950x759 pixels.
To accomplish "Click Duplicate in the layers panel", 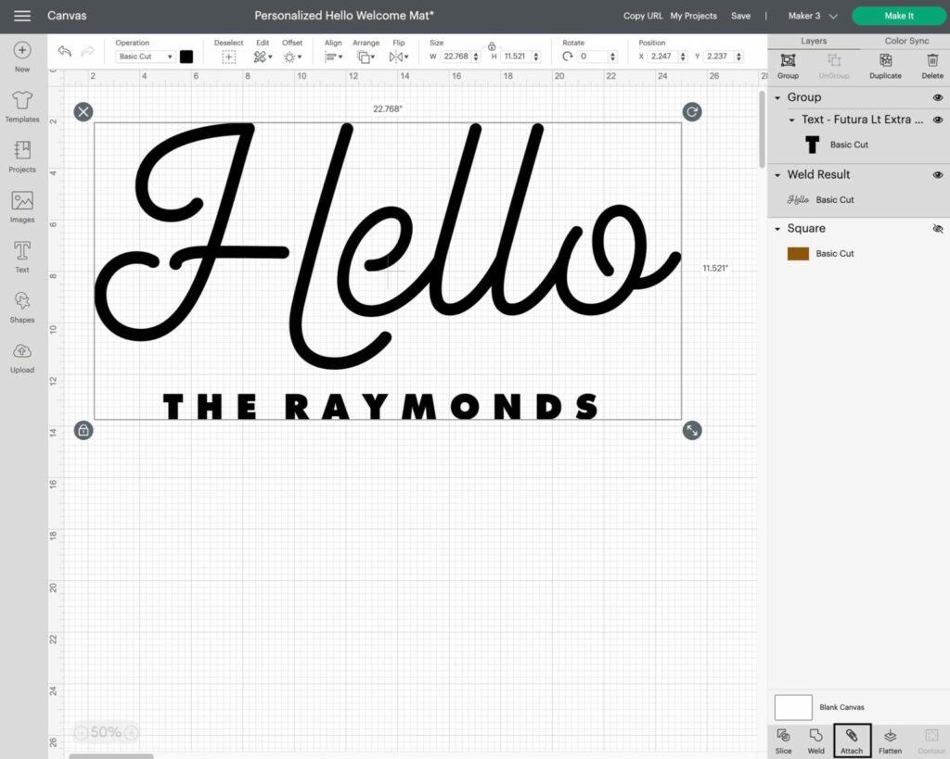I will pos(885,65).
